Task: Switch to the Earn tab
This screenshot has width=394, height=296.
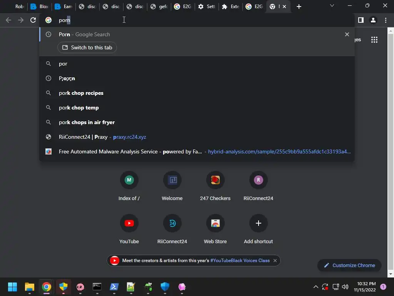Action: pos(63,7)
